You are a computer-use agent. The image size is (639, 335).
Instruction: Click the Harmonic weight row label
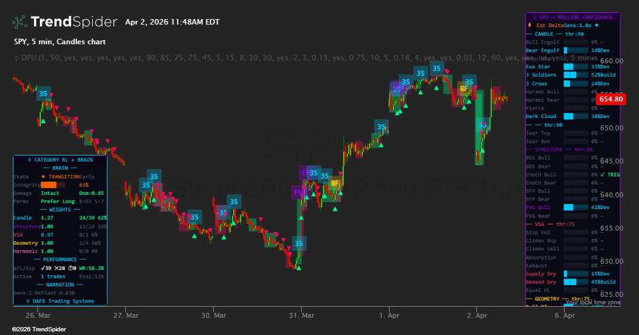pos(25,251)
